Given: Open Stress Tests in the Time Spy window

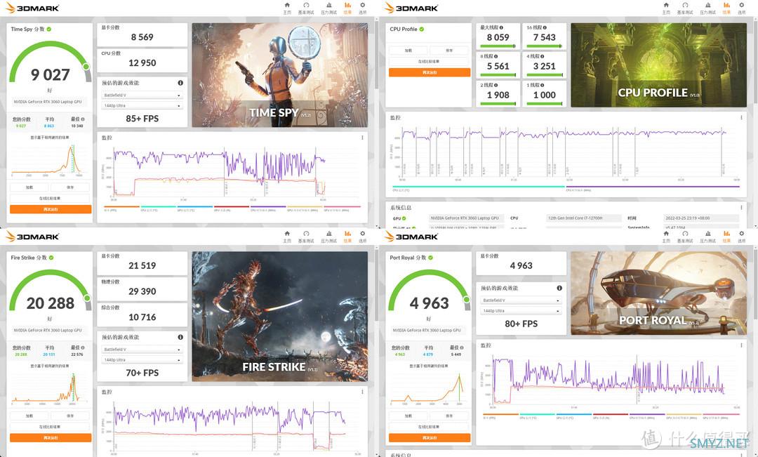Looking at the screenshot, I should point(328,8).
